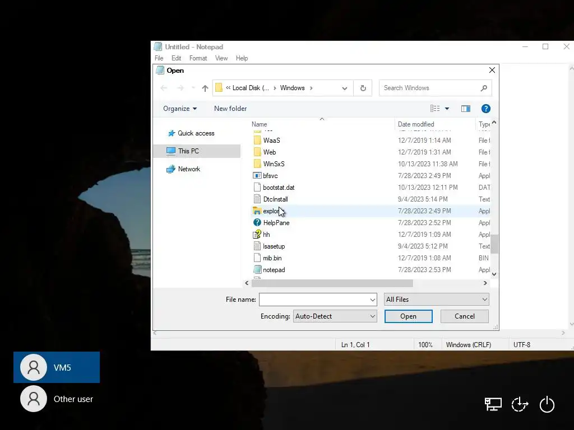Expand the chevron after Windows in path
The height and width of the screenshot is (430, 574).
click(311, 88)
